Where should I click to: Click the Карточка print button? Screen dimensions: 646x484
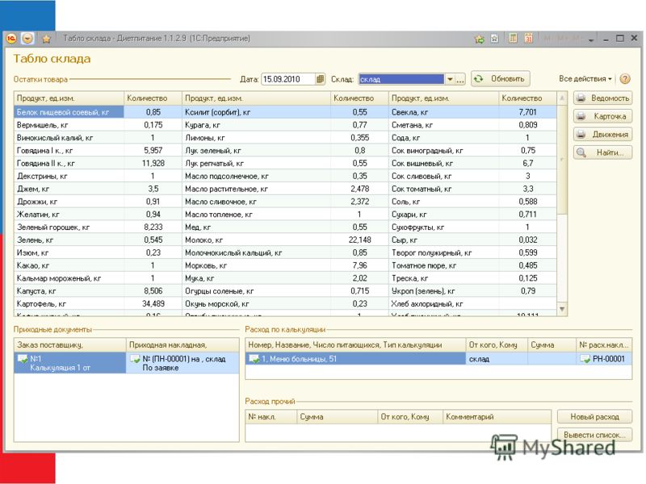602,116
